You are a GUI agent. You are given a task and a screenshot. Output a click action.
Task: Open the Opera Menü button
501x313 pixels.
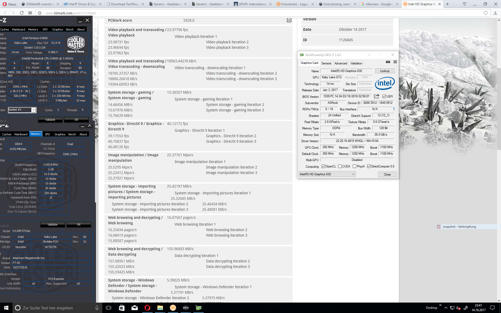[x=9, y=4]
